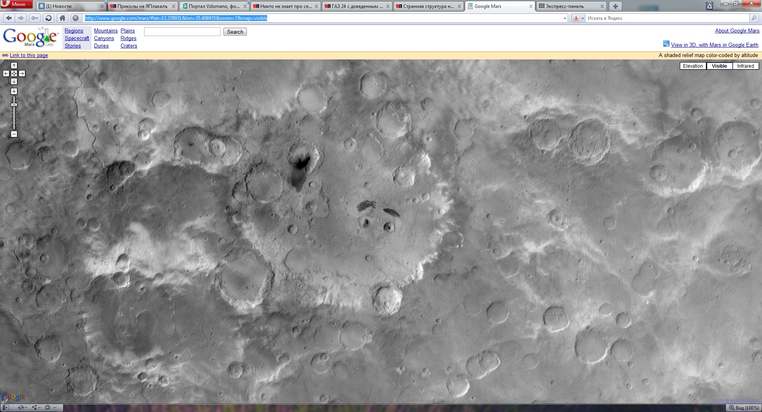Expand the address bar history dropdown

(565, 18)
